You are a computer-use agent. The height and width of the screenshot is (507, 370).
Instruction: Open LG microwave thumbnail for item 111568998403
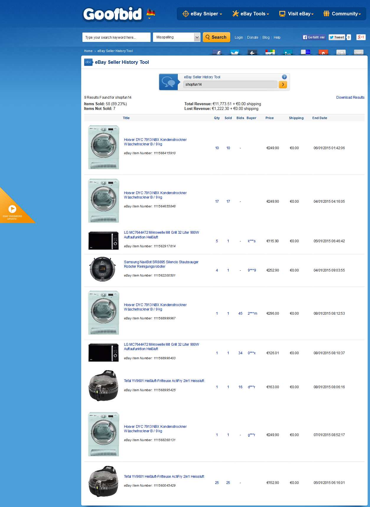(104, 352)
